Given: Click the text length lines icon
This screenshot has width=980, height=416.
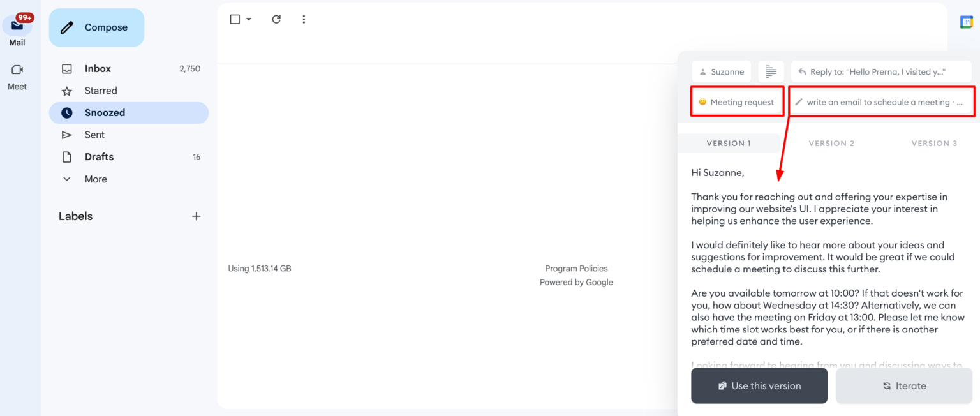Looking at the screenshot, I should pos(771,71).
